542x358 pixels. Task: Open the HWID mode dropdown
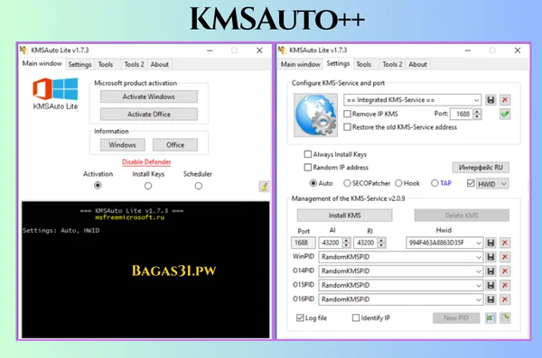coord(492,184)
